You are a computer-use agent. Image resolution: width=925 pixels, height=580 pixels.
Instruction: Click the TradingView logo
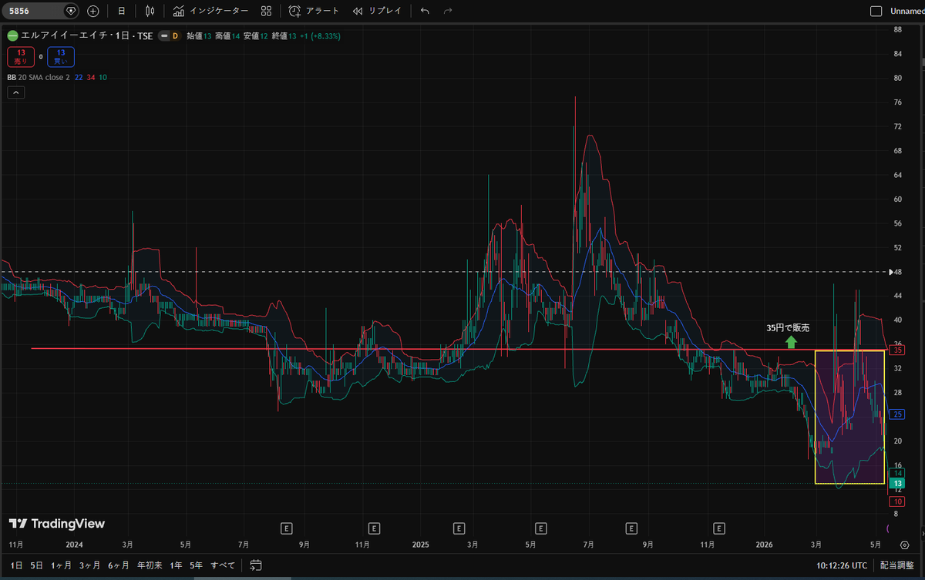pyautogui.click(x=56, y=524)
